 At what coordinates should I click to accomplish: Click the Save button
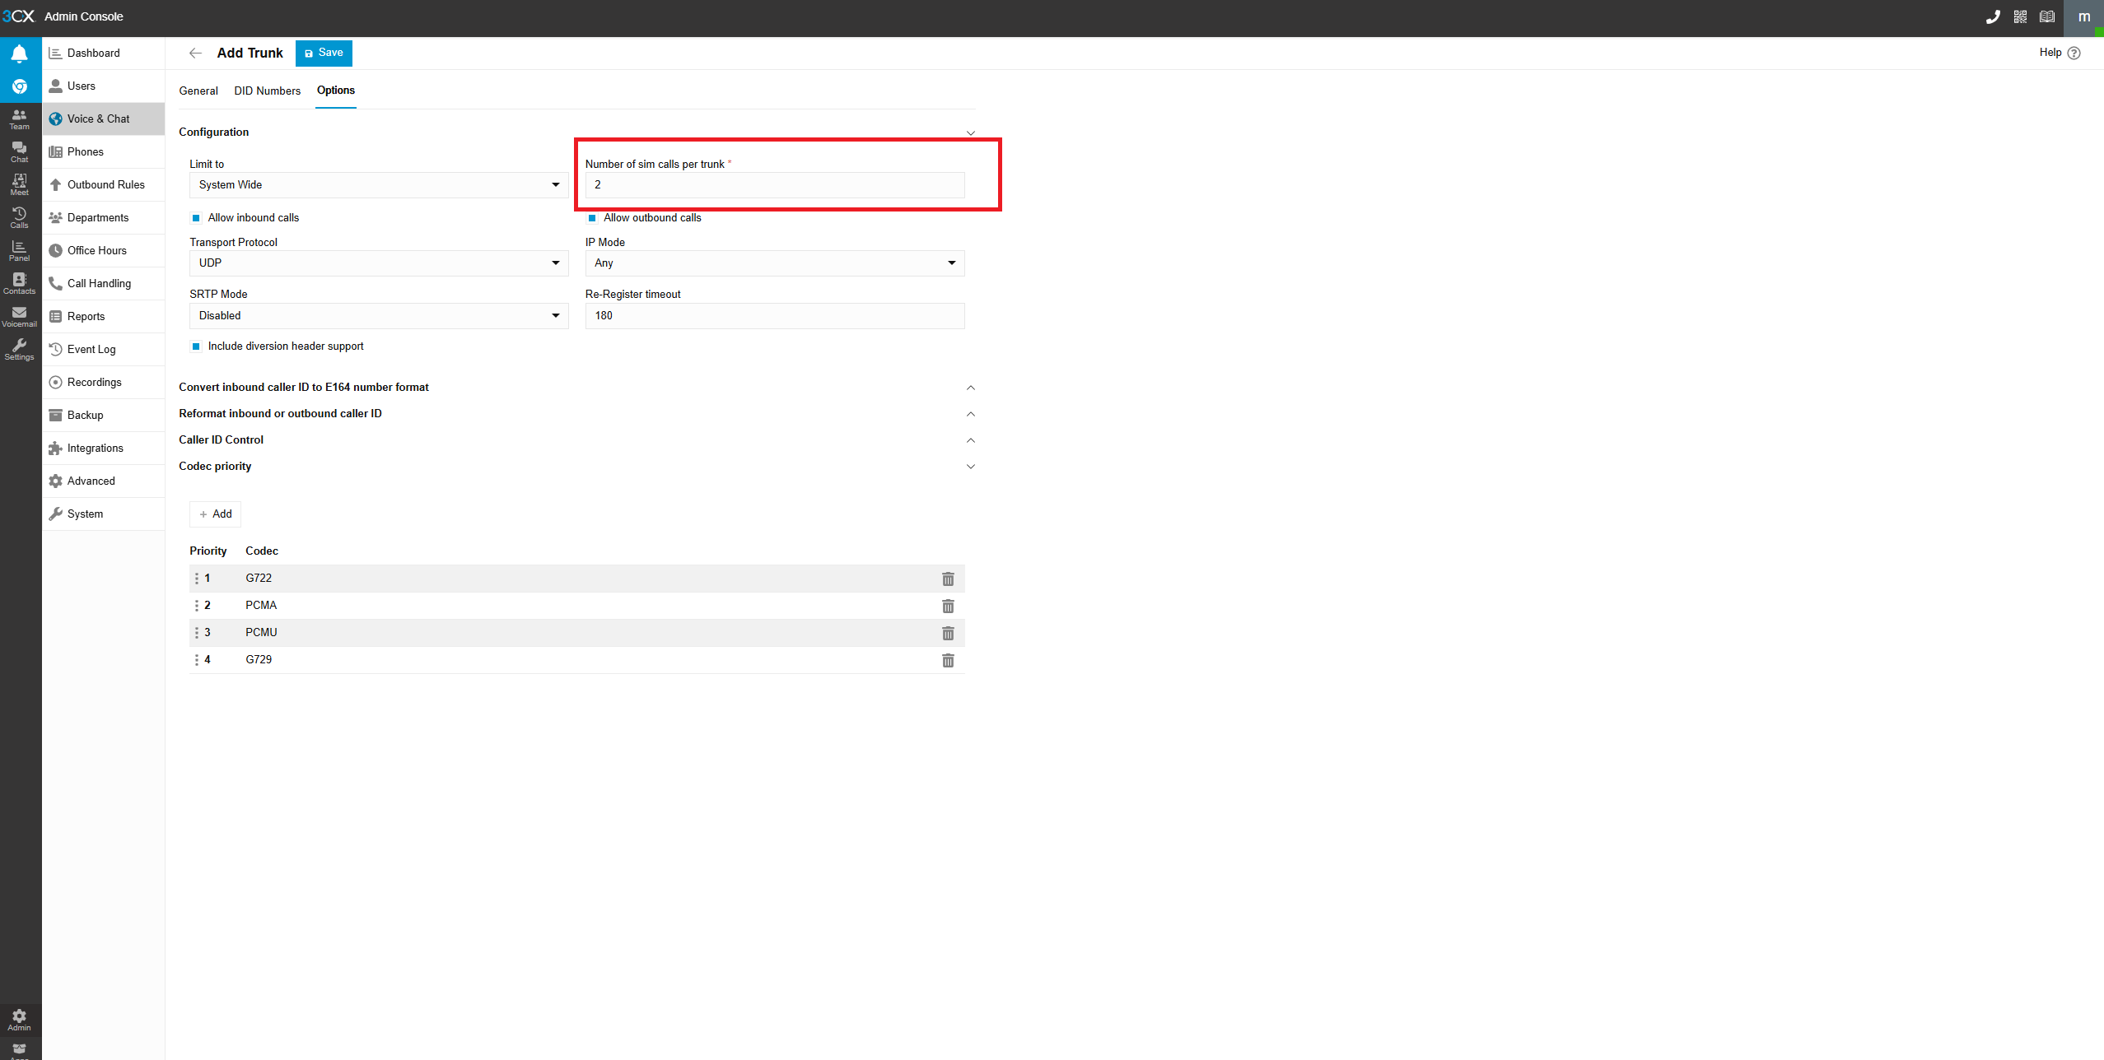point(324,53)
